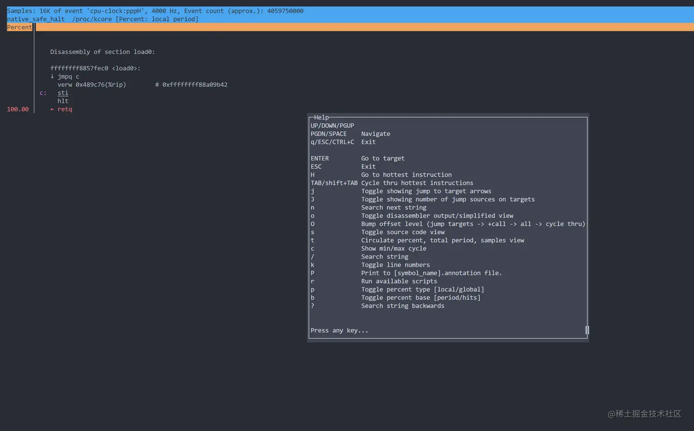The image size is (694, 431).
Task: Click 'Toggle percent type [local/global]' row
Action: [x=397, y=291]
